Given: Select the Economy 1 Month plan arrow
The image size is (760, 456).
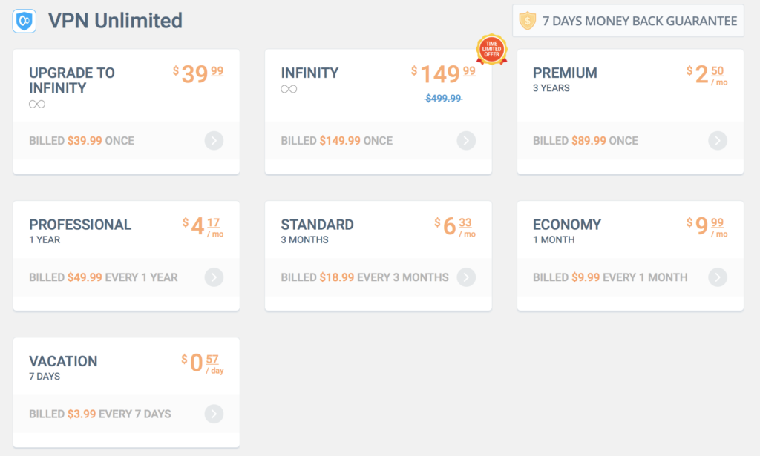Looking at the screenshot, I should [718, 277].
